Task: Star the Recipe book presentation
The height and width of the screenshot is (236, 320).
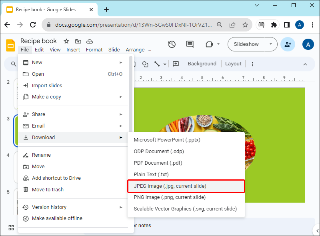Action: (66, 41)
